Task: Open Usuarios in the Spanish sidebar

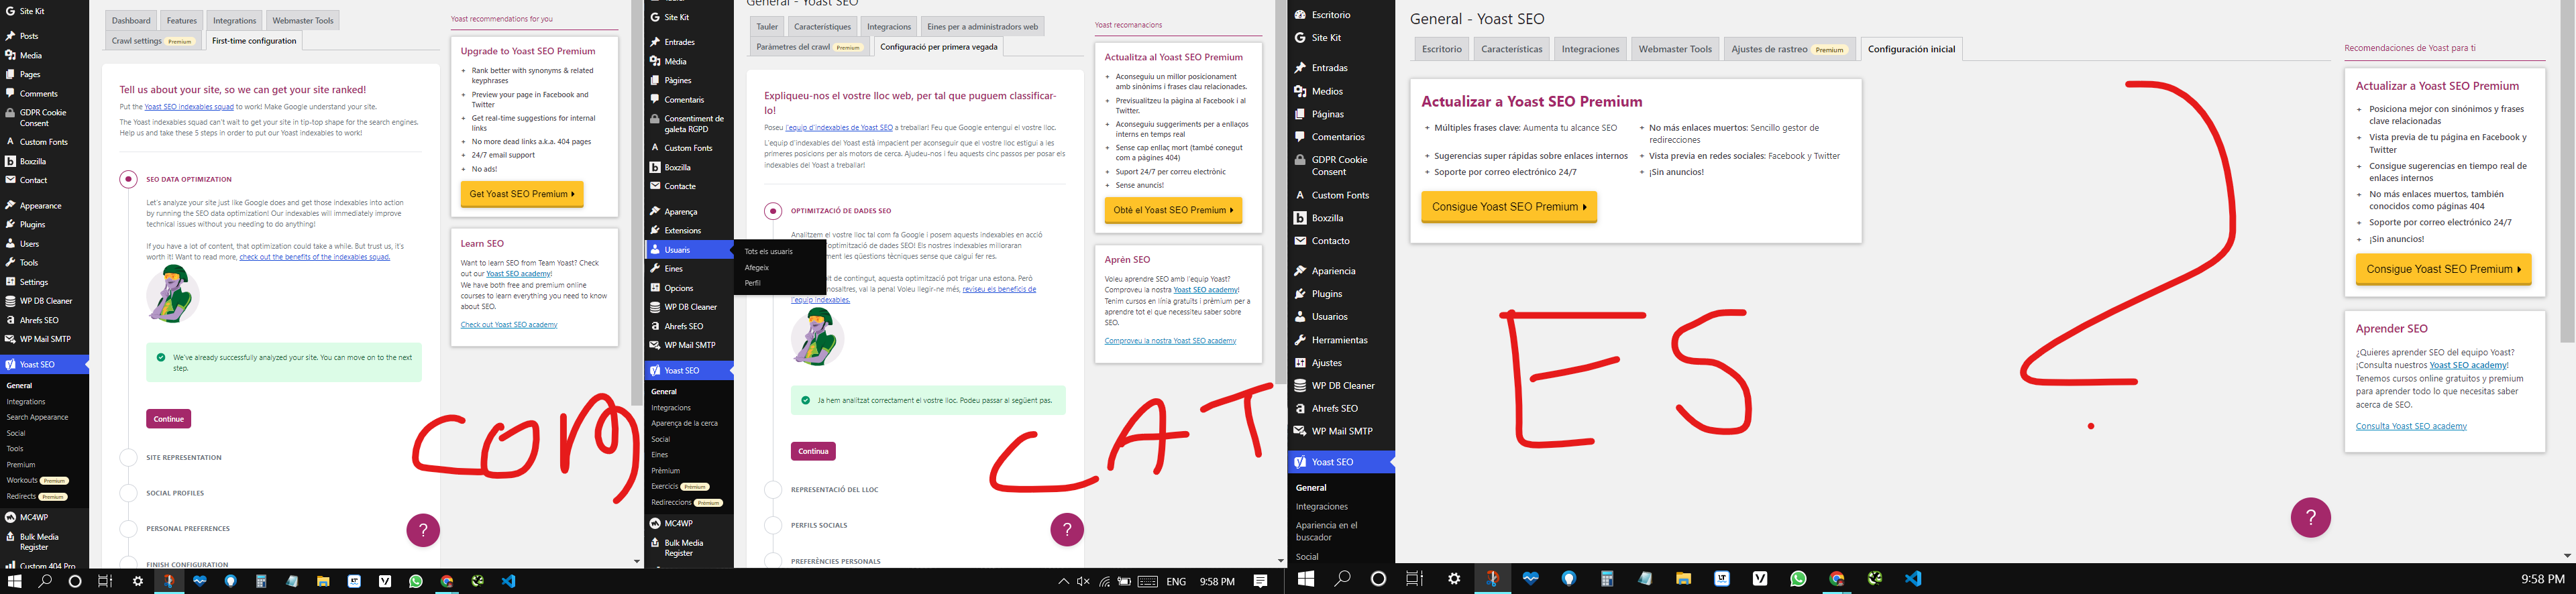Action: pos(1330,317)
